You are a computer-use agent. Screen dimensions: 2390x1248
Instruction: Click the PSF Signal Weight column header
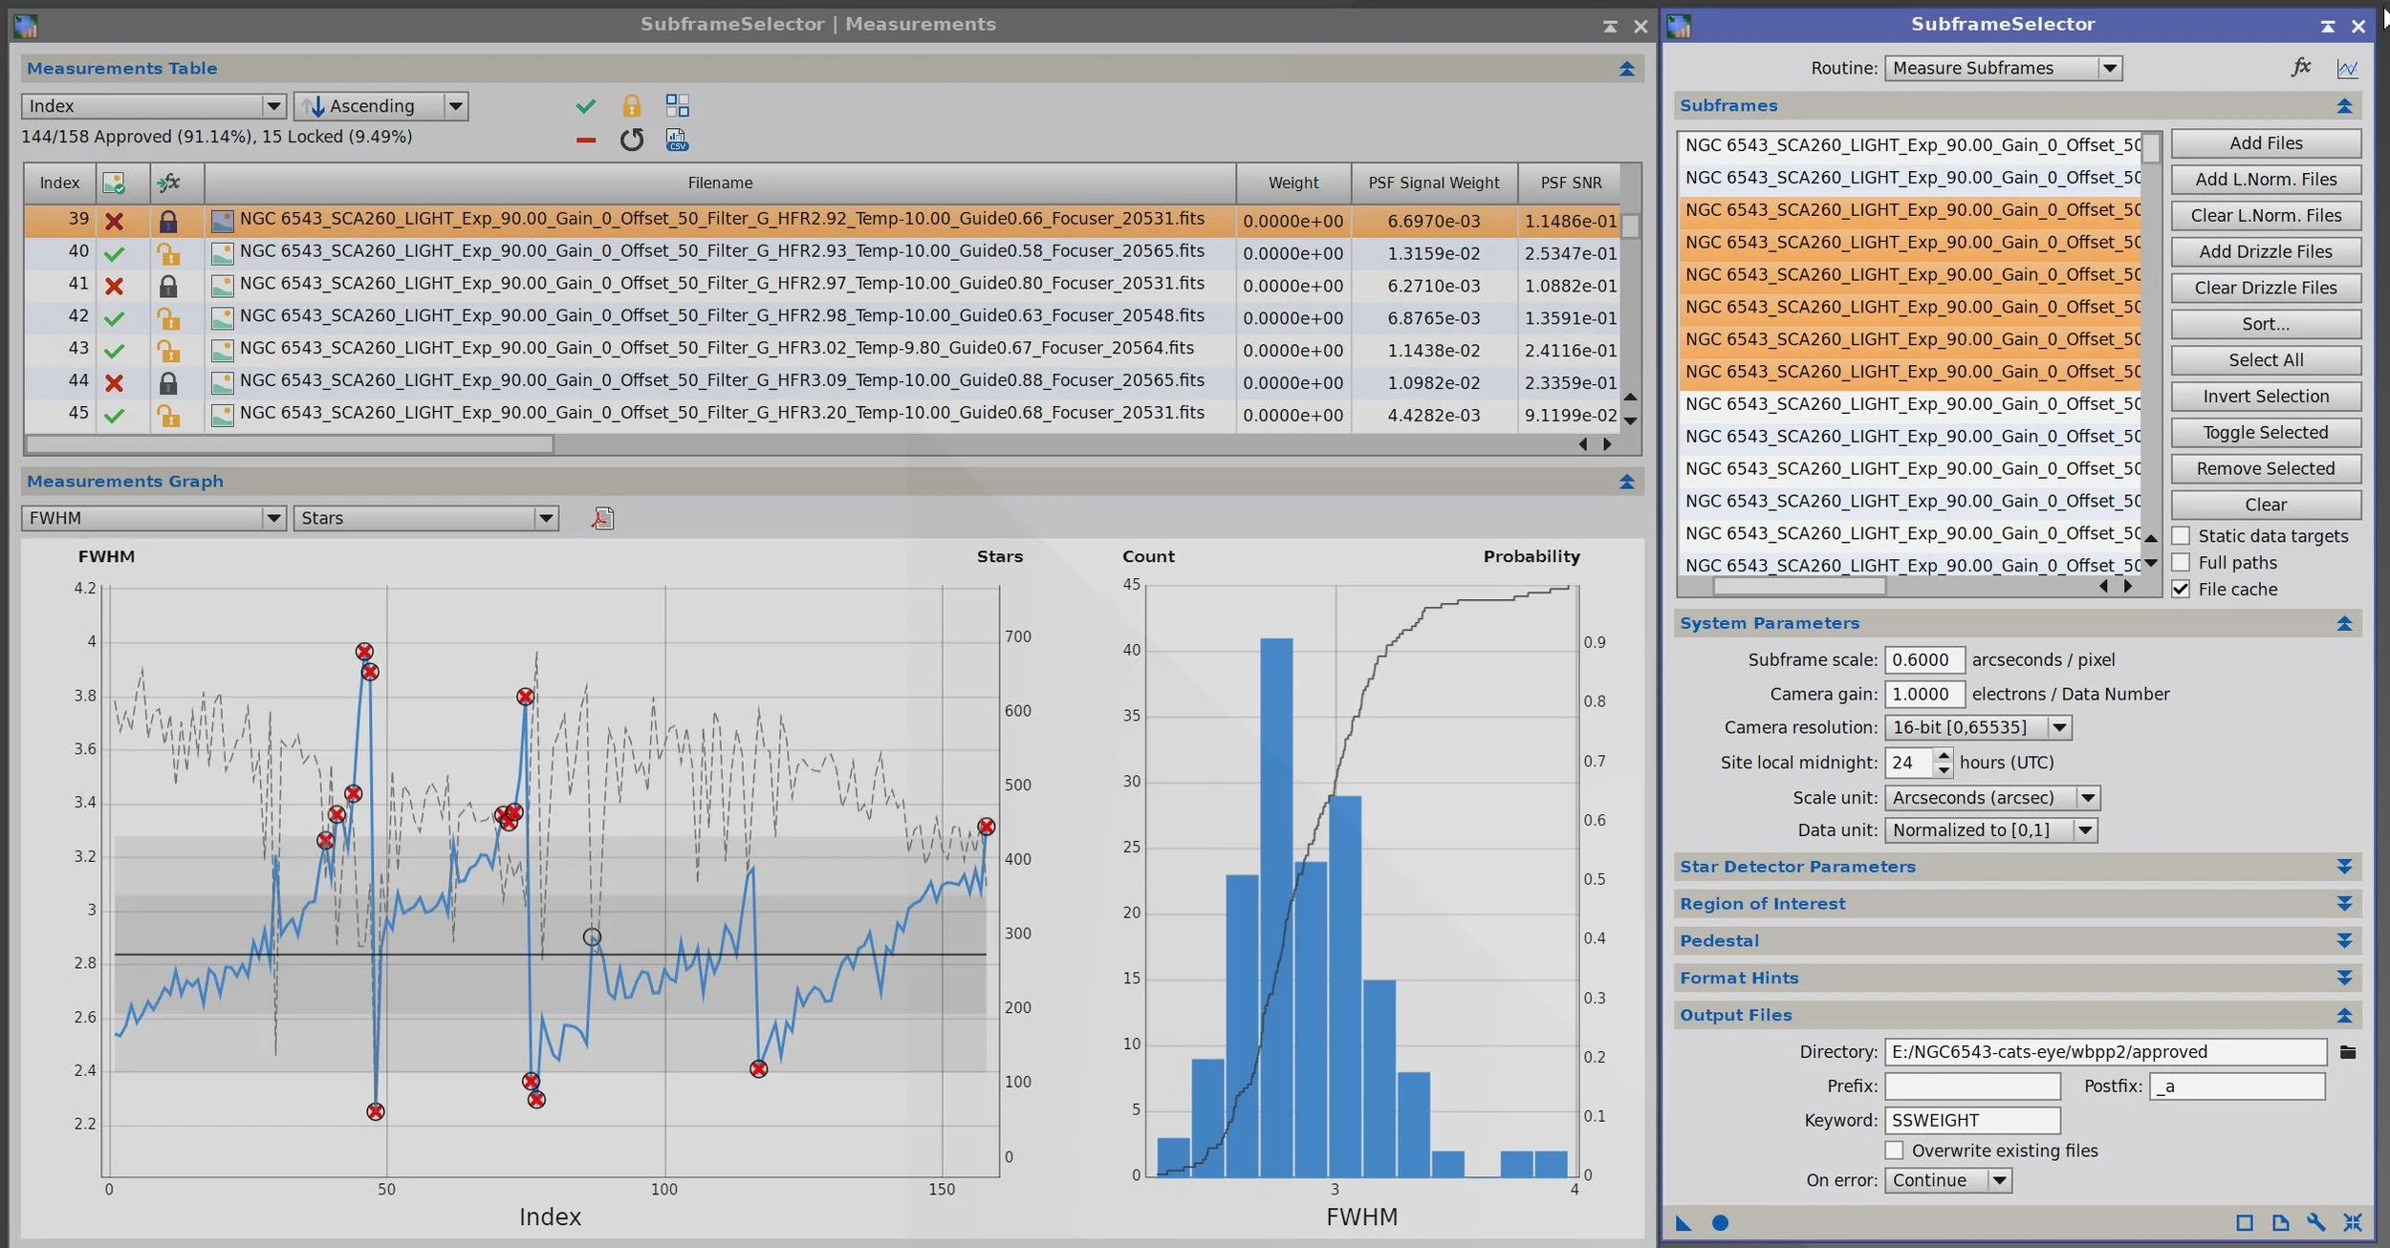[x=1433, y=183]
